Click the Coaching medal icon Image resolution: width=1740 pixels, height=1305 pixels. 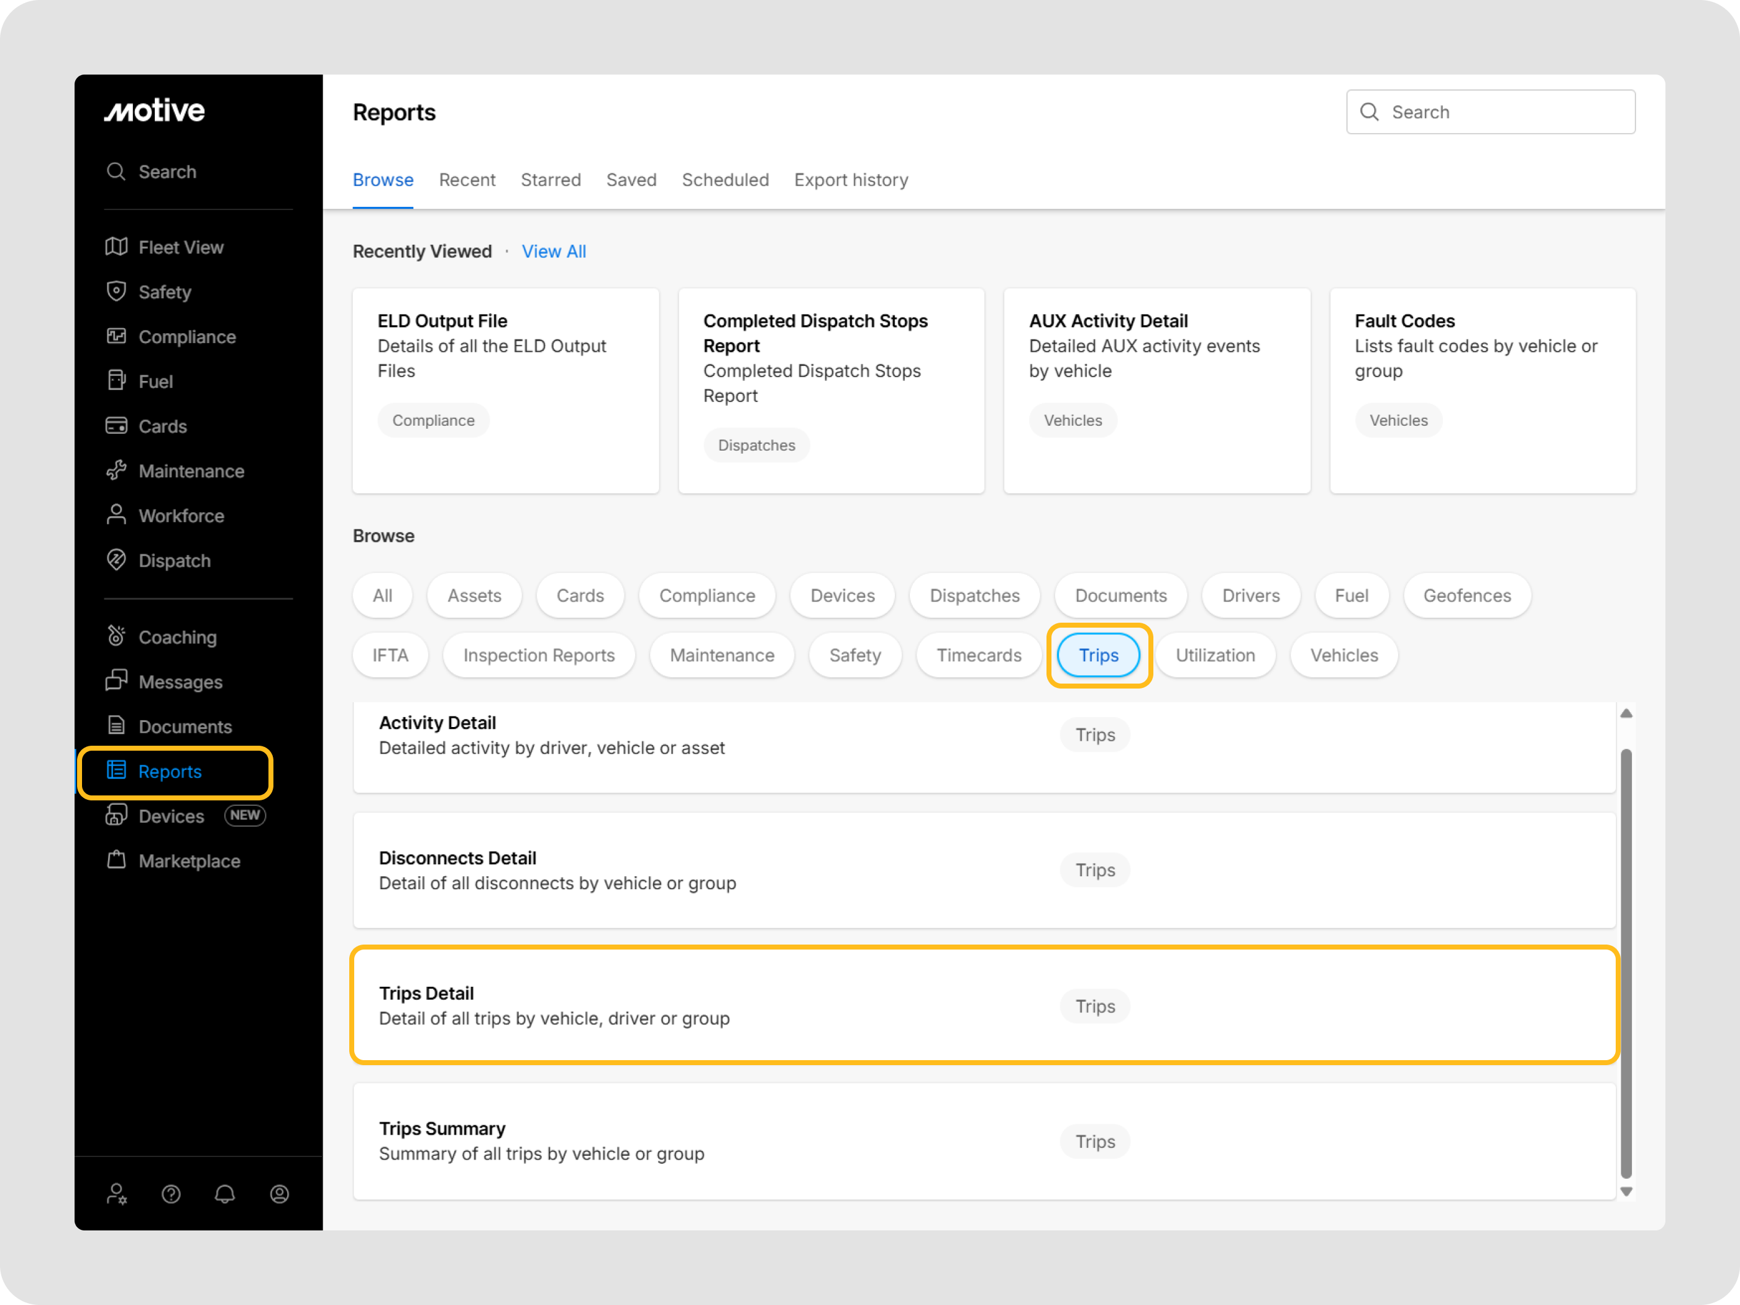pos(116,636)
